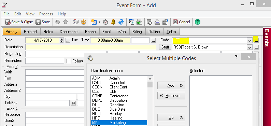Switch to the ToDo tab

tap(171, 32)
